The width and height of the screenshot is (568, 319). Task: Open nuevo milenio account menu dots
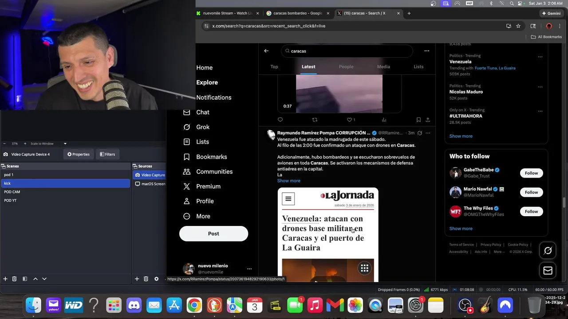pyautogui.click(x=249, y=269)
